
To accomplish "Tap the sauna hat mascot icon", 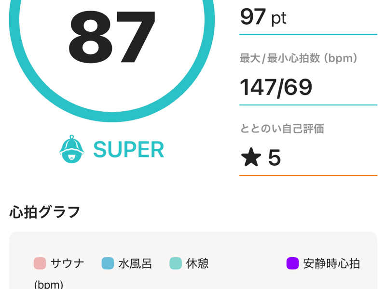I will 71,150.
